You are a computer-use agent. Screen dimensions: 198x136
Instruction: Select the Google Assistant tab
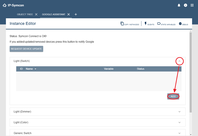point(54,14)
